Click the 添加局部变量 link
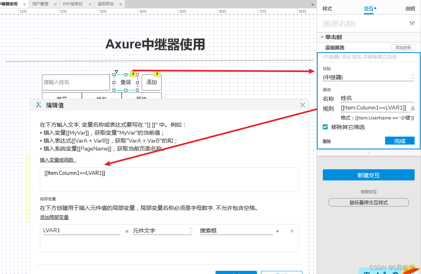421x274 pixels. tap(54, 217)
